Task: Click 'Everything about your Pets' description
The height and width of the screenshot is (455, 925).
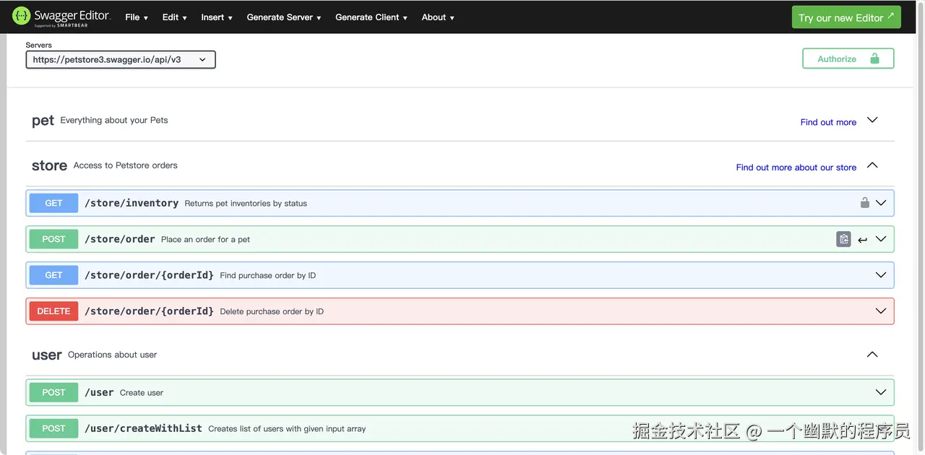Action: pyautogui.click(x=114, y=120)
